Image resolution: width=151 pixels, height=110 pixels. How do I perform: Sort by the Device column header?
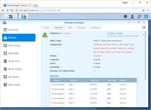coord(56,80)
